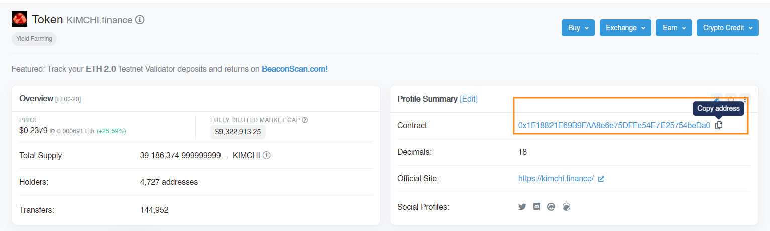Click the KIMCHI token logo image

tap(19, 19)
